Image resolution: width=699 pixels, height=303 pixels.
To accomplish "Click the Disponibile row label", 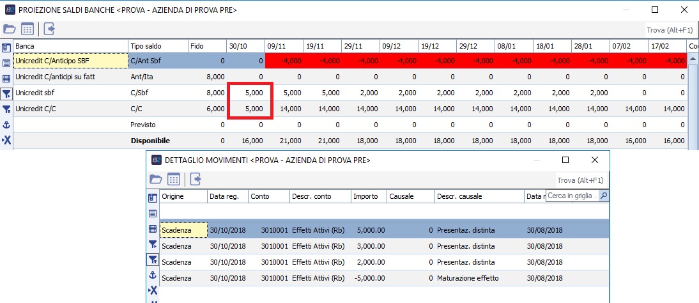I will [150, 141].
